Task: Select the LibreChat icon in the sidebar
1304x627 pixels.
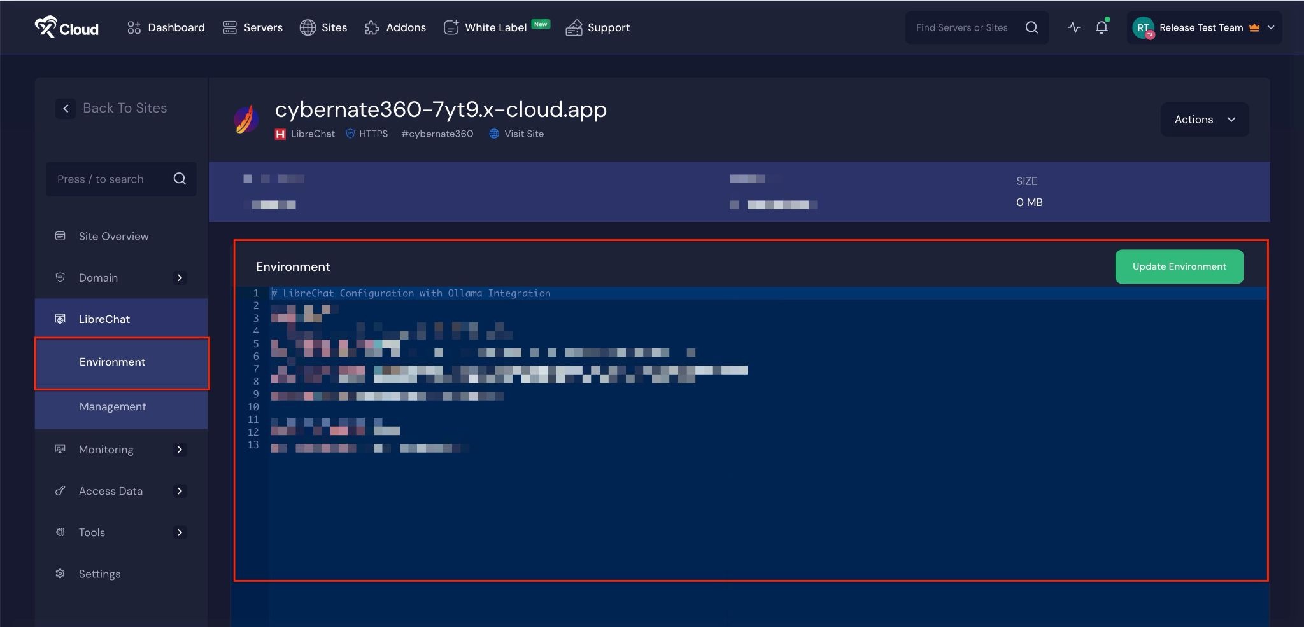Action: point(60,319)
